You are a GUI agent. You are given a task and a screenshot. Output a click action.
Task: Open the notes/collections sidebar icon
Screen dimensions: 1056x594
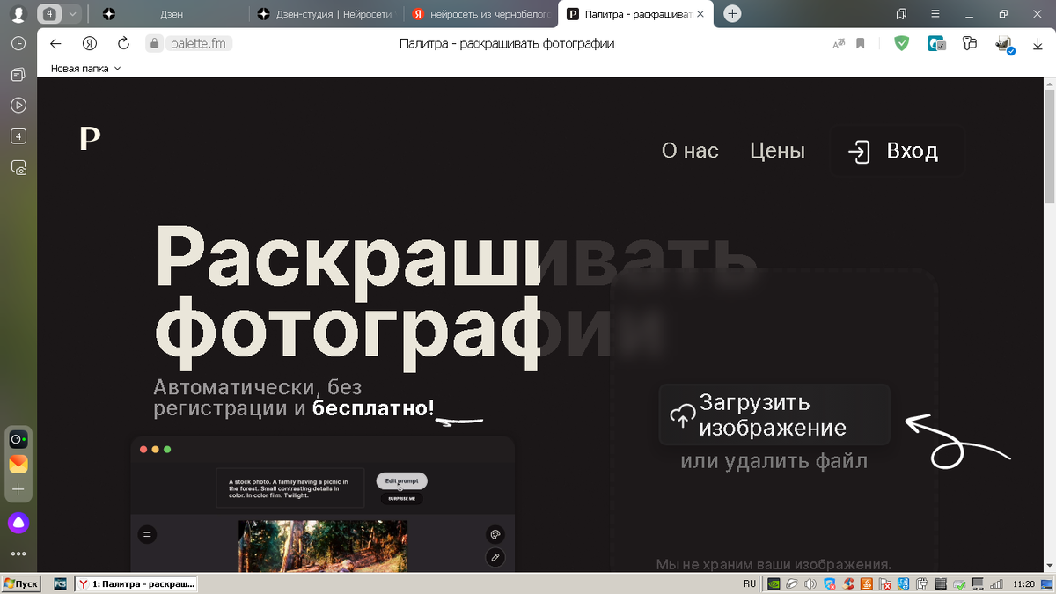point(18,75)
